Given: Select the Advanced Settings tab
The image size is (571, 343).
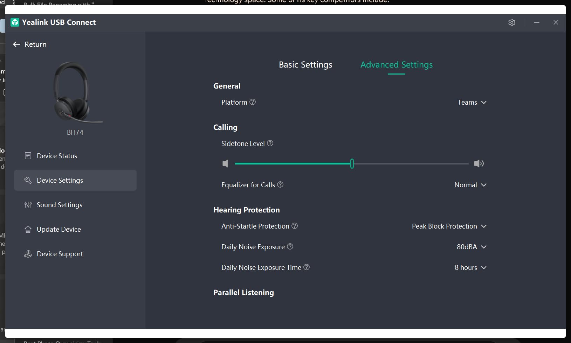Looking at the screenshot, I should click(397, 65).
